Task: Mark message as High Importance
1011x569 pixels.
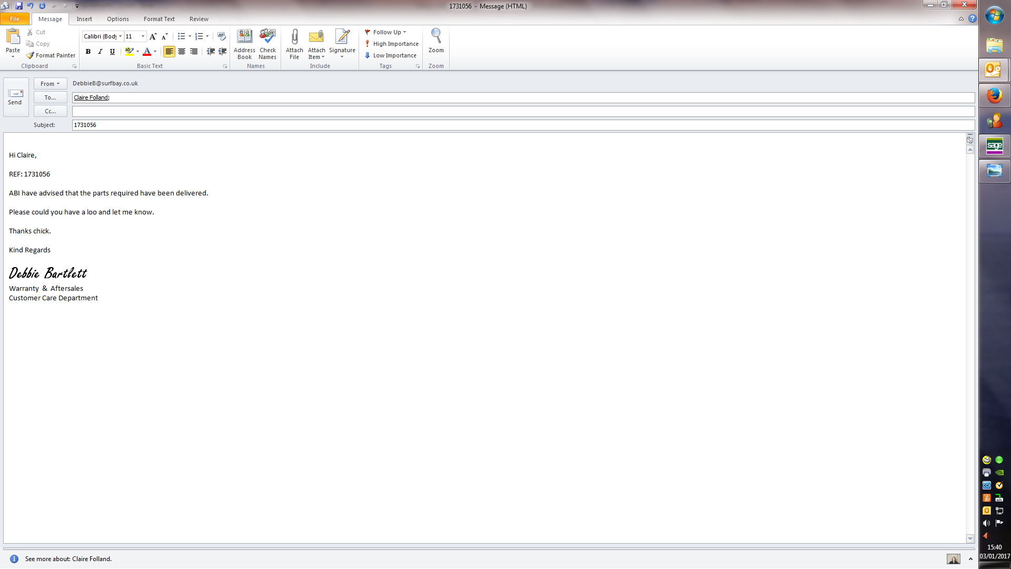Action: pos(391,44)
